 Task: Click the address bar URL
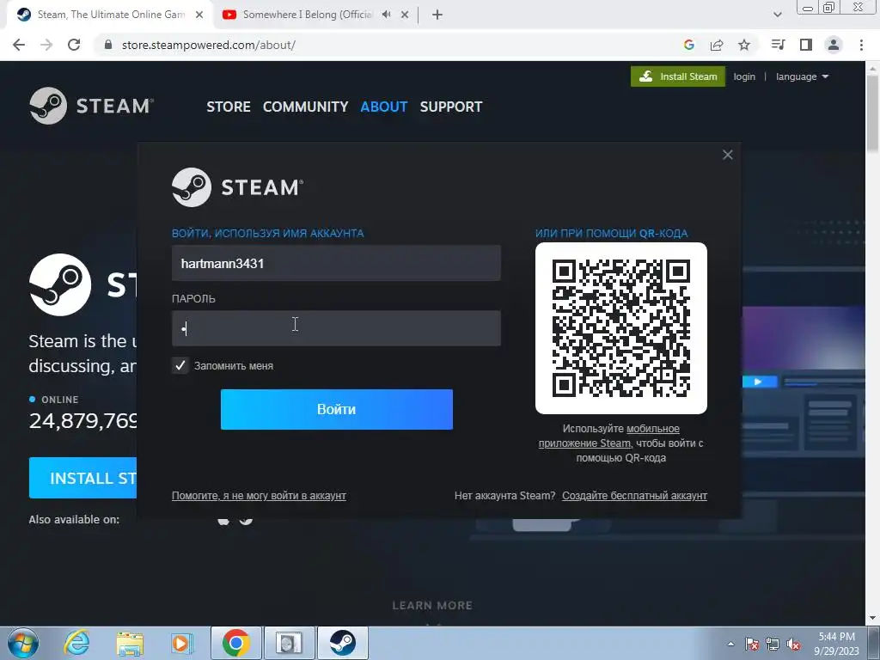[x=208, y=45]
